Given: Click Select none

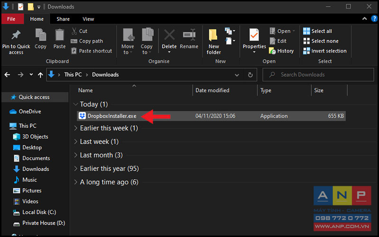Looking at the screenshot, I should (x=321, y=41).
